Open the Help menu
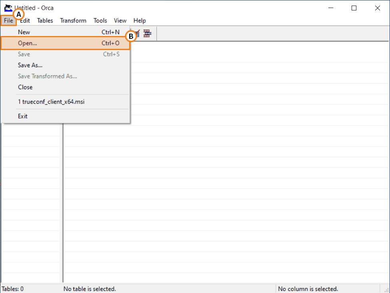Viewport: 390px width, 293px height. coord(140,20)
